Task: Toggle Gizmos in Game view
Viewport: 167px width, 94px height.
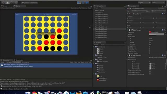Action: click(x=85, y=8)
